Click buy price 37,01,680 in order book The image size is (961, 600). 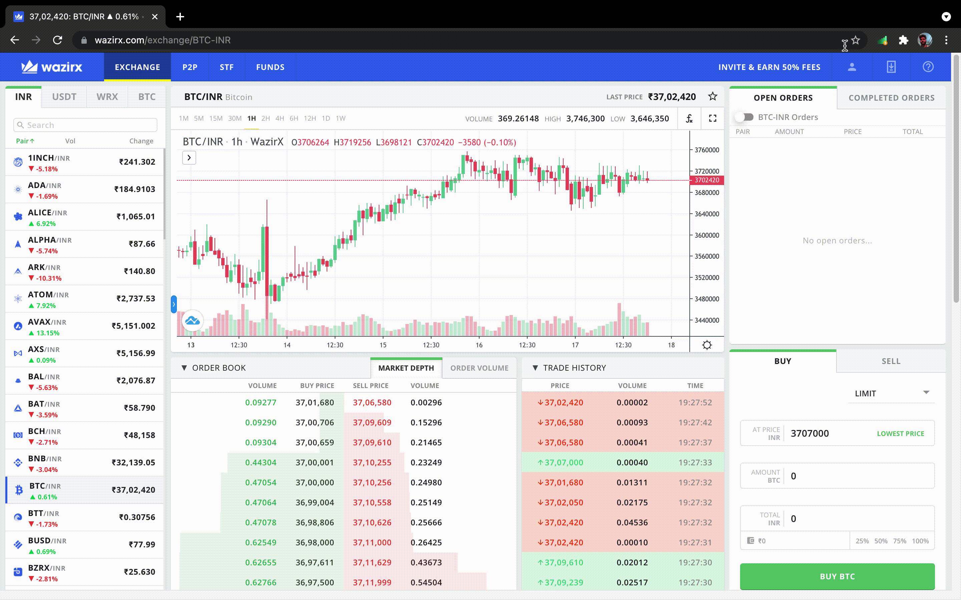pos(315,402)
